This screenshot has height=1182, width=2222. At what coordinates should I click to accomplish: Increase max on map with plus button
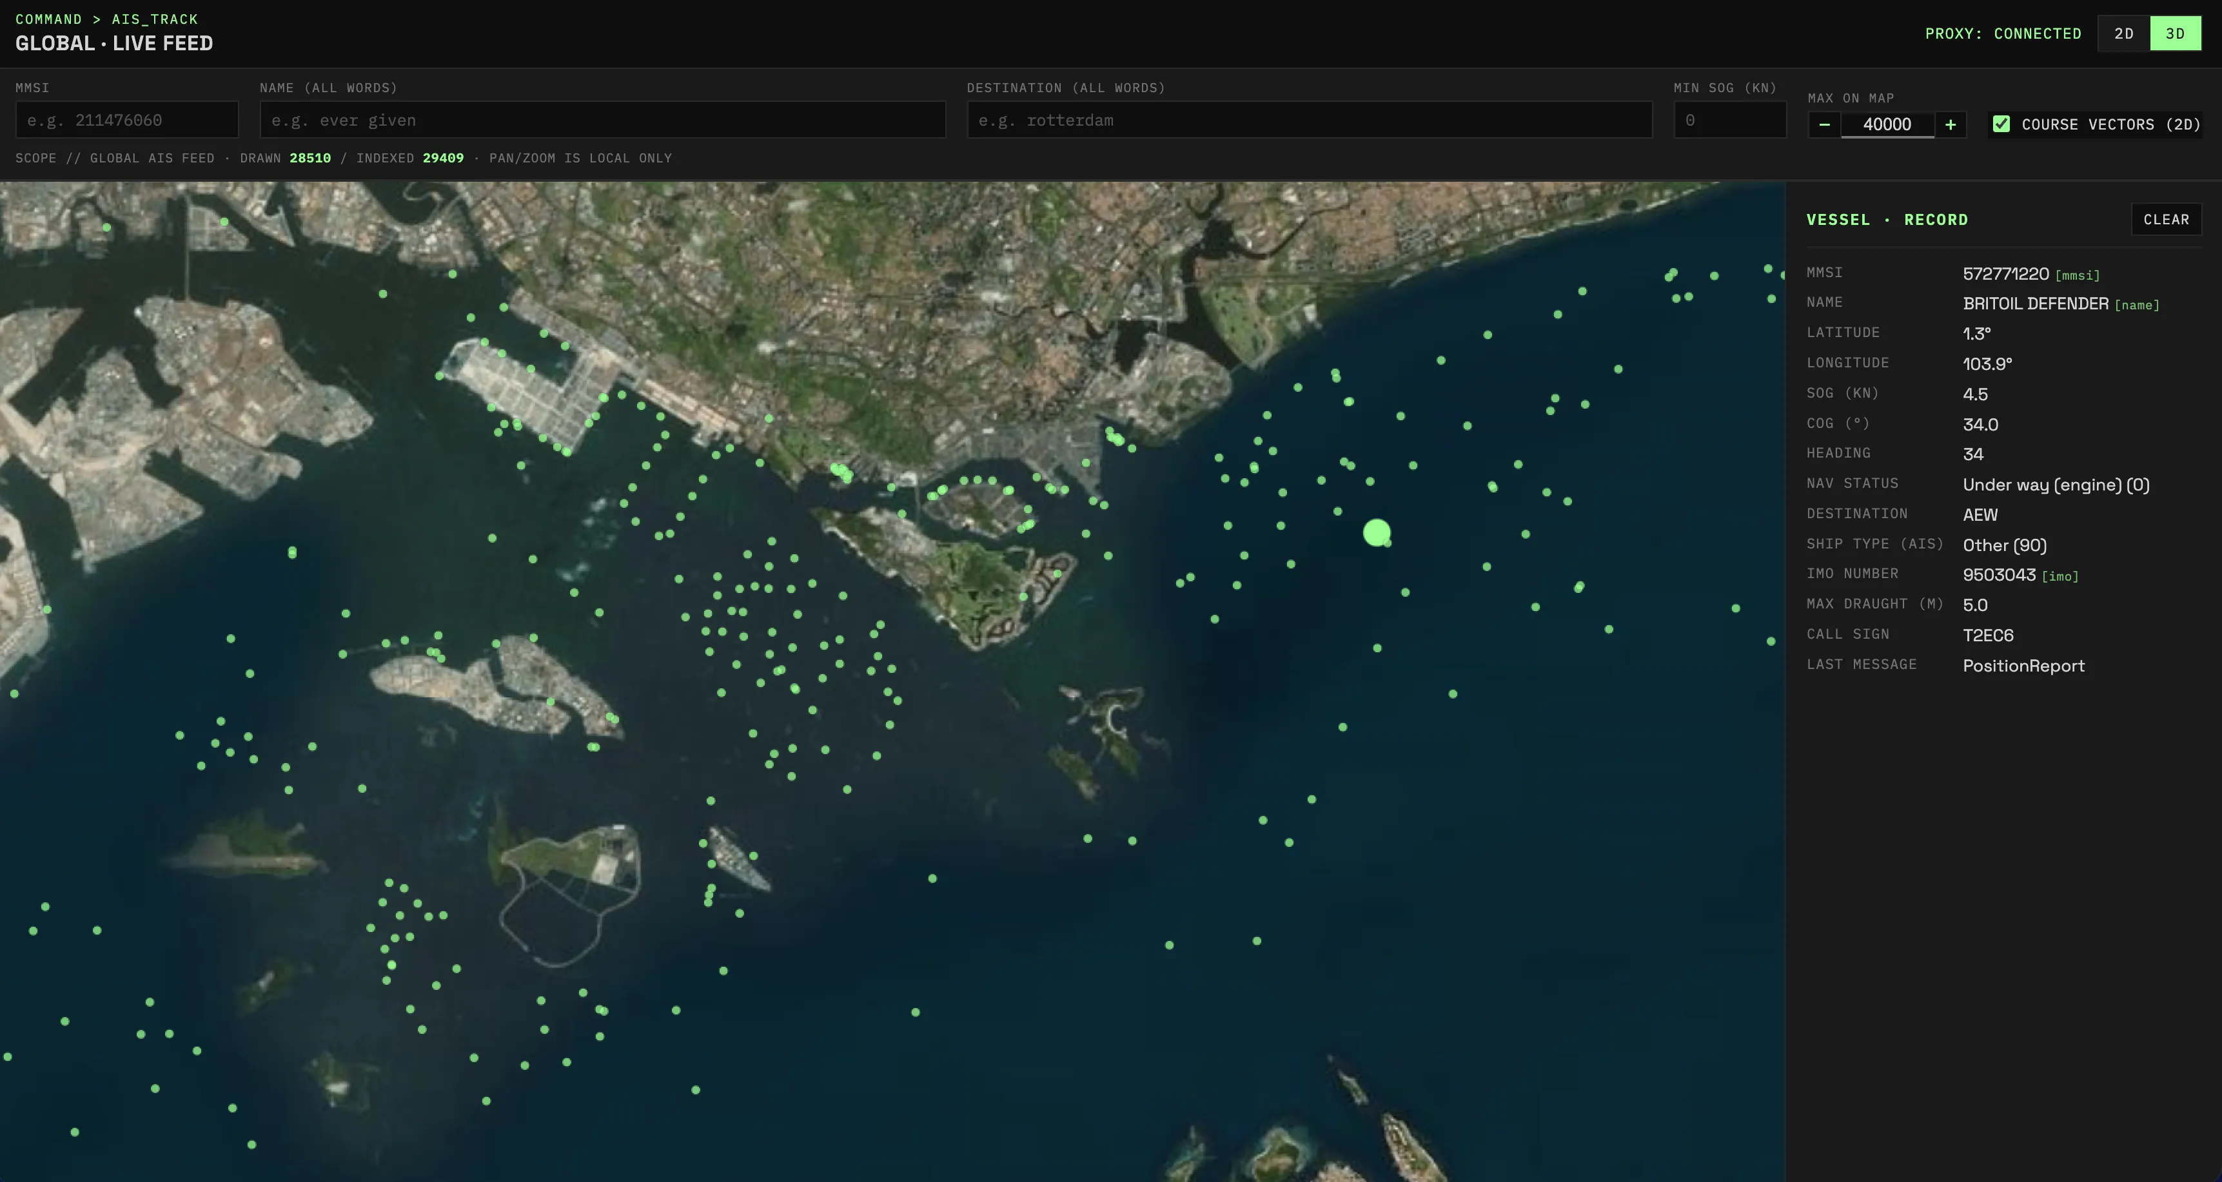[1951, 124]
